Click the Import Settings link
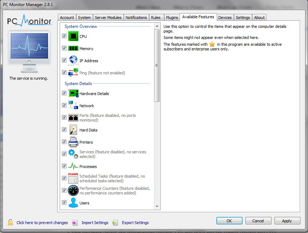 point(95,223)
